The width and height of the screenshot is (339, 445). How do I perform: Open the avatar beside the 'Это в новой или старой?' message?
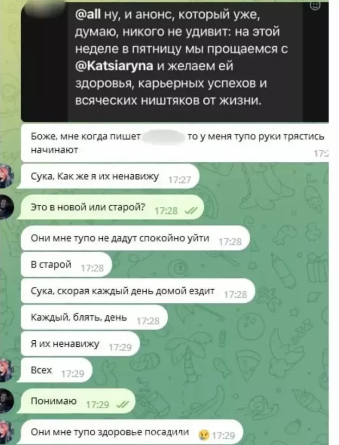[x=7, y=207]
